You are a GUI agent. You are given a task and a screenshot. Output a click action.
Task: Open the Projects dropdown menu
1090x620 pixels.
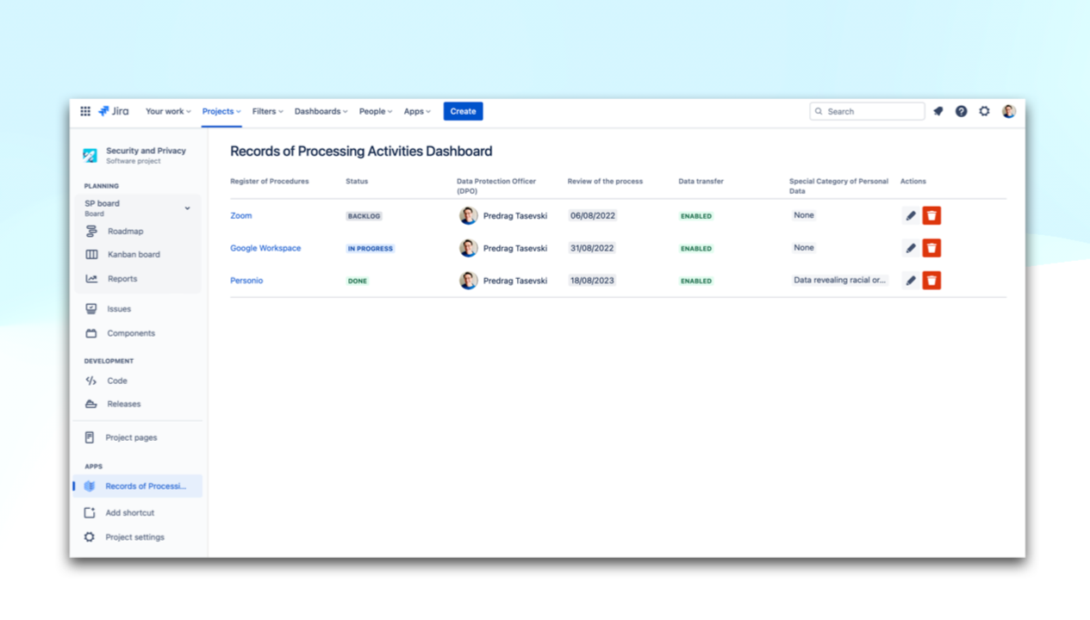221,111
